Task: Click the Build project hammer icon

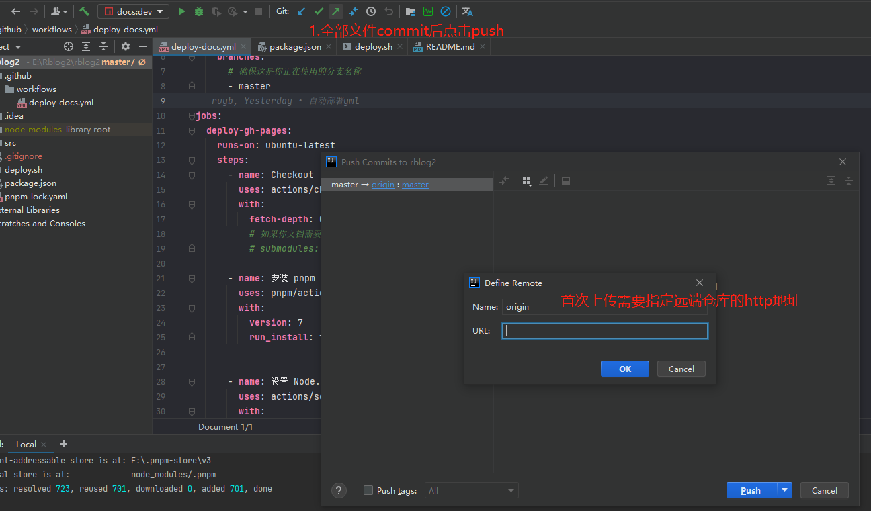Action: (x=84, y=11)
